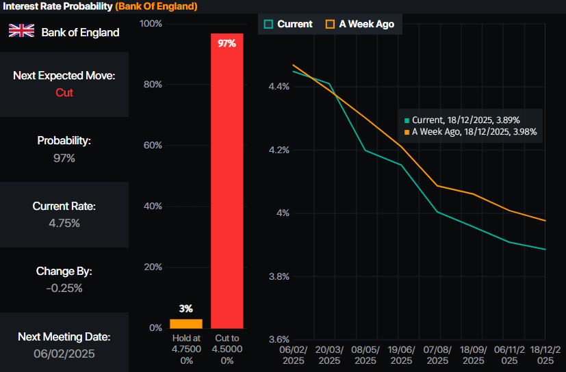The image size is (566, 372).
Task: Select the 06/02/2025 next meeting date value
Action: click(64, 354)
